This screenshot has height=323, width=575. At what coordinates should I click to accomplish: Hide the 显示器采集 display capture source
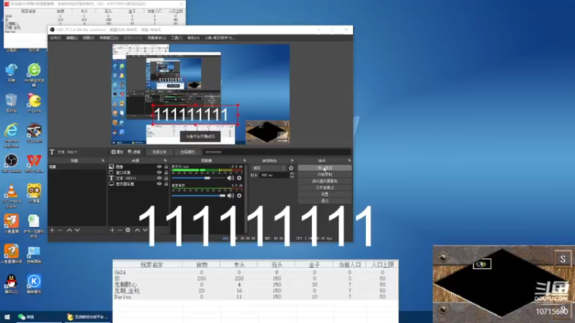pyautogui.click(x=159, y=184)
